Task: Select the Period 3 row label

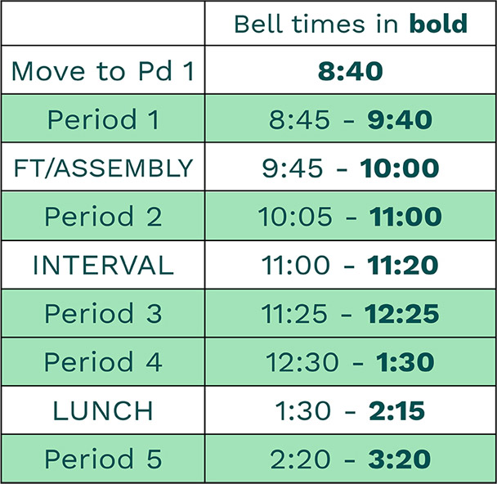Action: tap(103, 313)
